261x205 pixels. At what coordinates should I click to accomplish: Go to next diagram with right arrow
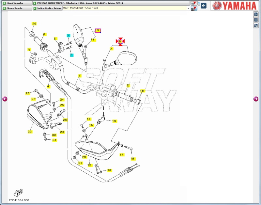click(x=256, y=99)
